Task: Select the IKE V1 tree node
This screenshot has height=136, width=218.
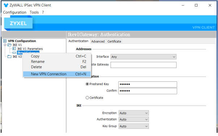Action: pyautogui.click(x=17, y=45)
